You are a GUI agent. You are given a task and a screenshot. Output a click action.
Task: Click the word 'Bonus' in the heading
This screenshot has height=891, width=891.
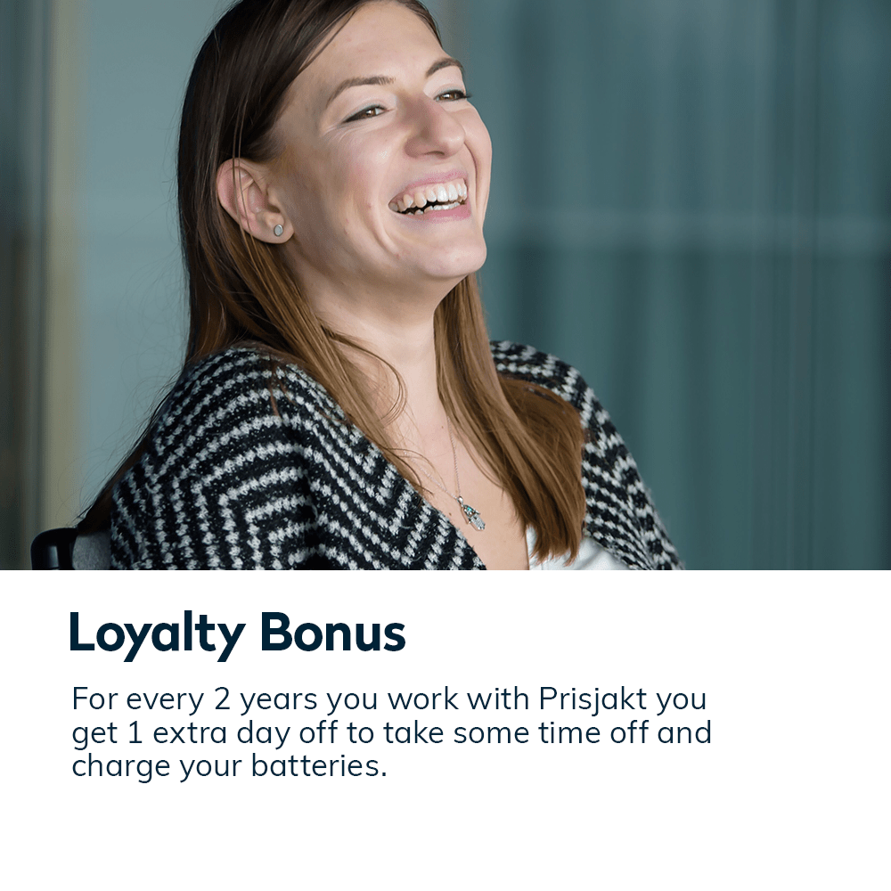coord(333,632)
